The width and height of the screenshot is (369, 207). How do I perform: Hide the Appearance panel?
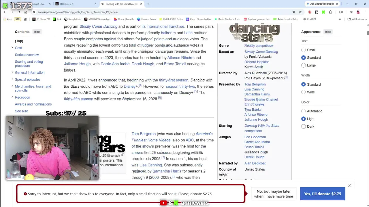point(328,32)
